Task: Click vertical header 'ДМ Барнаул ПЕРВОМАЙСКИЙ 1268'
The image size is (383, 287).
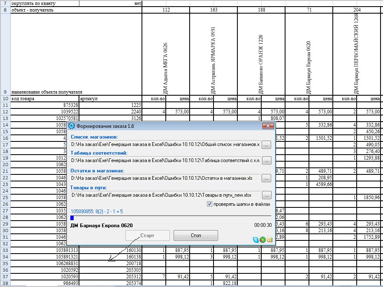Action: click(x=357, y=54)
